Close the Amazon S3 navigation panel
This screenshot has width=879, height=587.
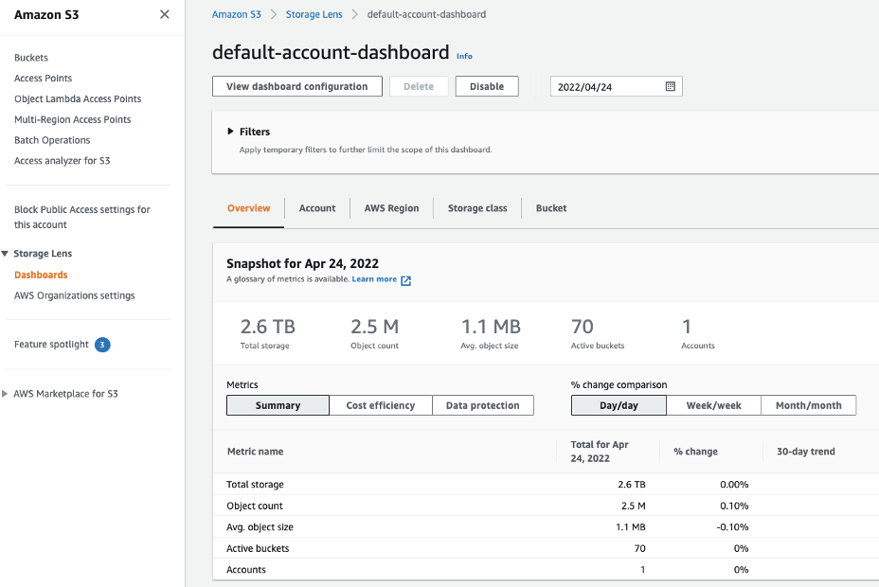(164, 14)
